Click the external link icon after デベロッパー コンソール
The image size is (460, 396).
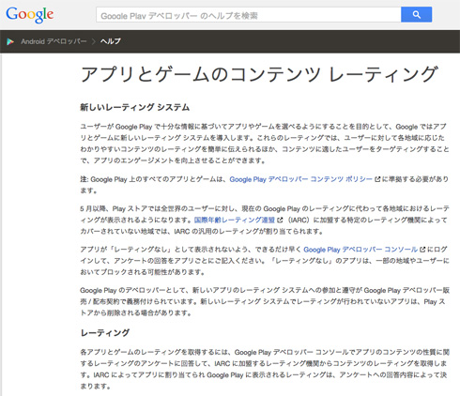click(422, 250)
